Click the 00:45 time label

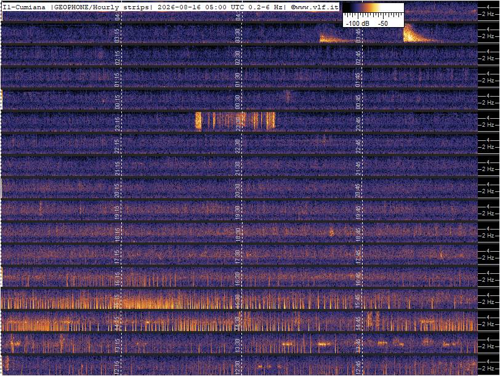point(358,102)
